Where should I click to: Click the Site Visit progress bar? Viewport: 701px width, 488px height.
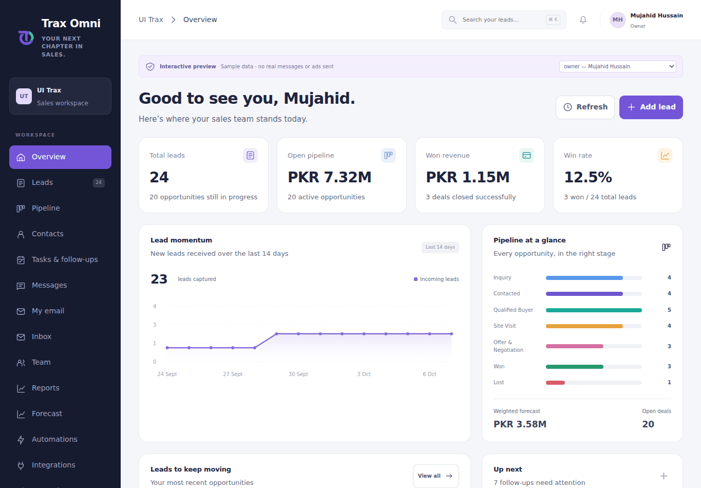594,326
